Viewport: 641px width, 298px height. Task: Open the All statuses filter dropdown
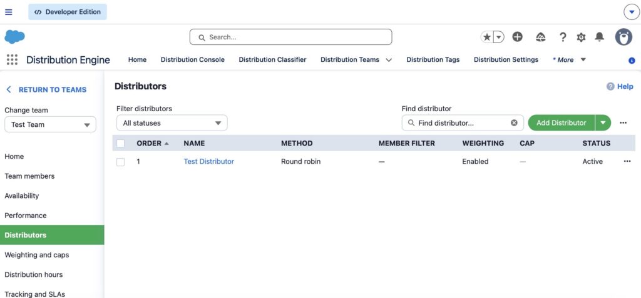[x=172, y=123]
